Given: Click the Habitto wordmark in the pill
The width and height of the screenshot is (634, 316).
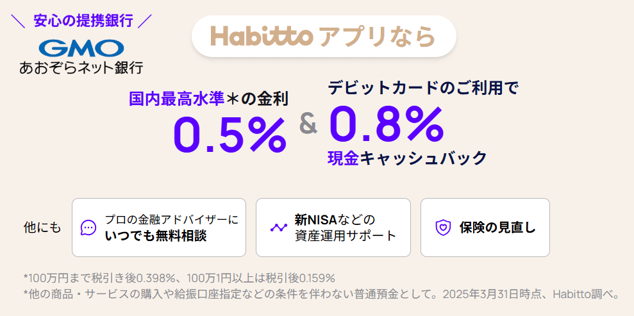Looking at the screenshot, I should [261, 37].
